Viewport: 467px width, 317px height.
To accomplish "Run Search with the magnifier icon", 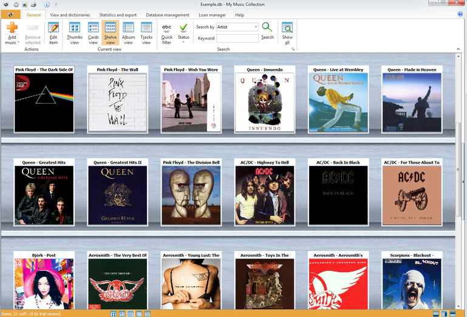I will click(x=267, y=31).
